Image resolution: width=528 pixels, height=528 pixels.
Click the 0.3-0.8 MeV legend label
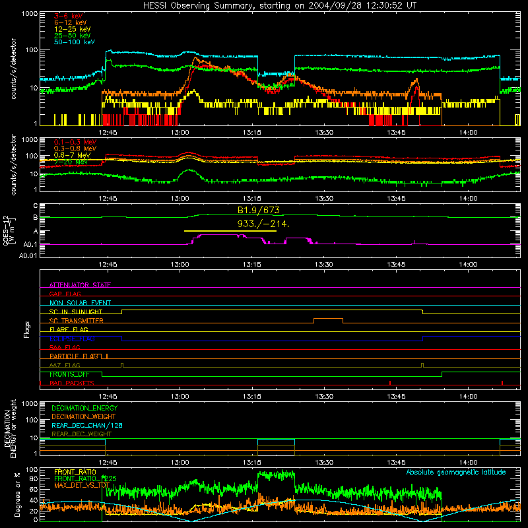pos(75,148)
